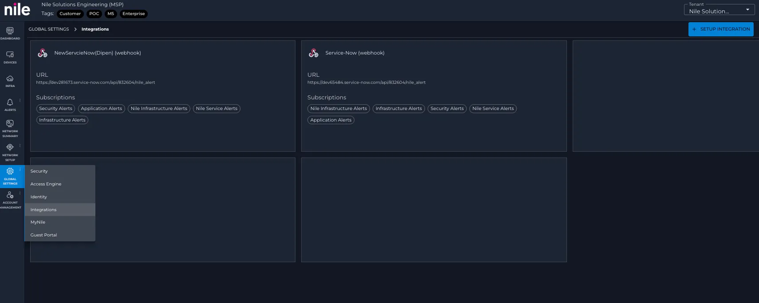Image resolution: width=759 pixels, height=303 pixels.
Task: Select MyNile from the settings menu
Action: point(60,222)
